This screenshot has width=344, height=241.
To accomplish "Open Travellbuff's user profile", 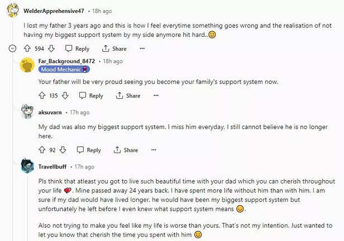I will (54, 166).
